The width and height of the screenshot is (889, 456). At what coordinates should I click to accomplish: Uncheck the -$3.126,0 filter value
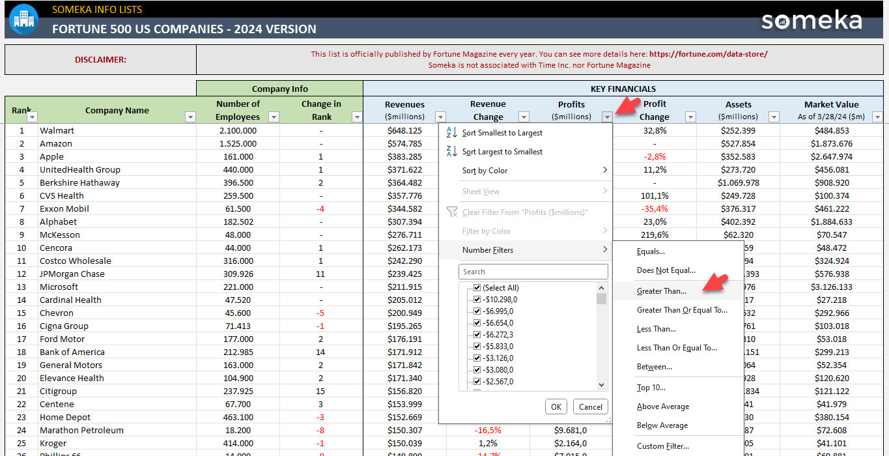pos(477,358)
